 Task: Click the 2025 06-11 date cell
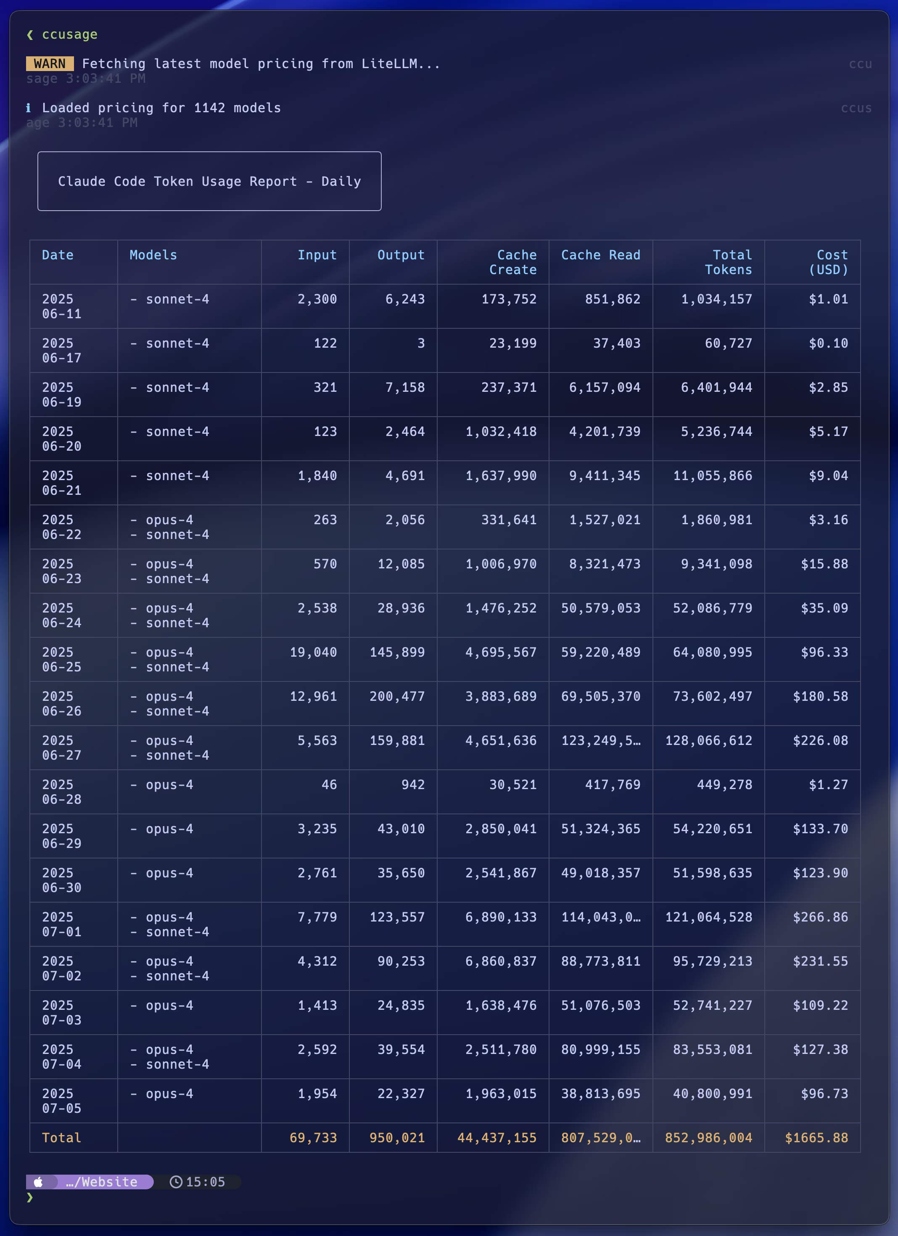[x=61, y=306]
